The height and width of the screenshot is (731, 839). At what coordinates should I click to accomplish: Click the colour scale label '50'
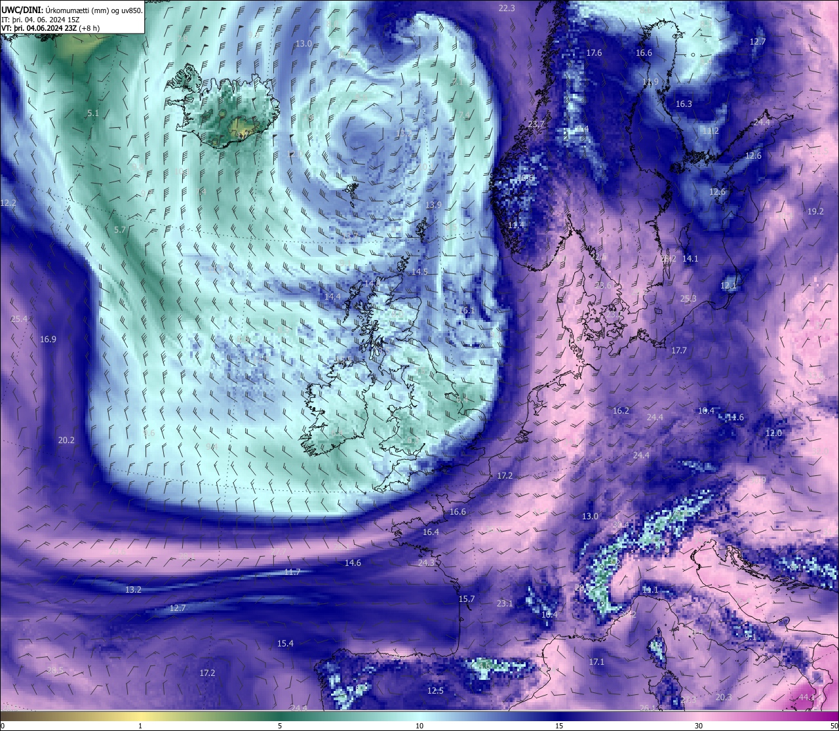pos(834,726)
